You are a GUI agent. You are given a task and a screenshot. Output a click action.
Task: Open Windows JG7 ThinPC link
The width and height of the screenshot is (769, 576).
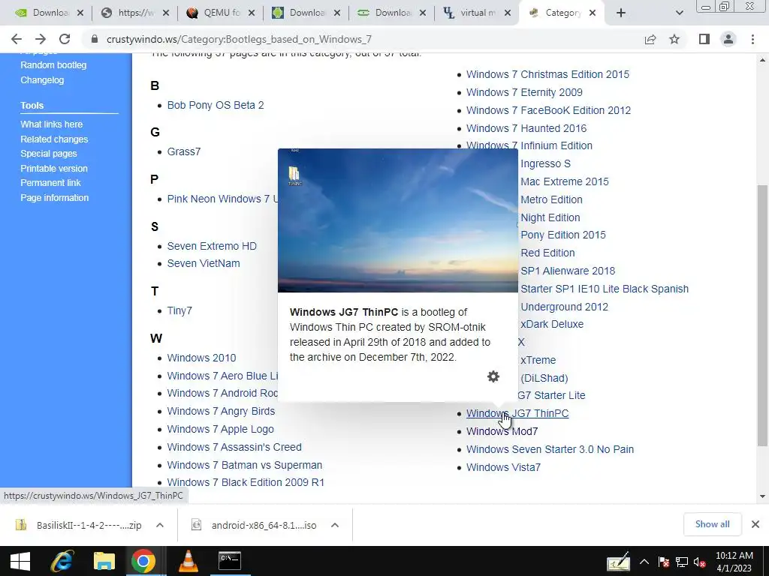[x=517, y=413]
